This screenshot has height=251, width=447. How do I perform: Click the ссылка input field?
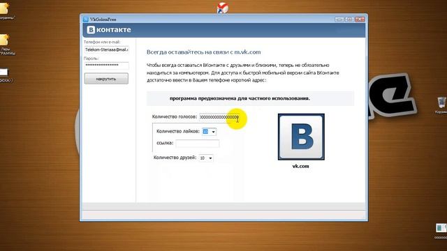click(x=198, y=144)
